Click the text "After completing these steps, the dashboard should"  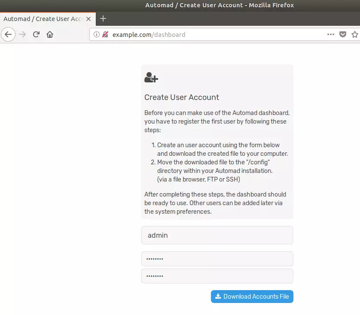(x=215, y=194)
